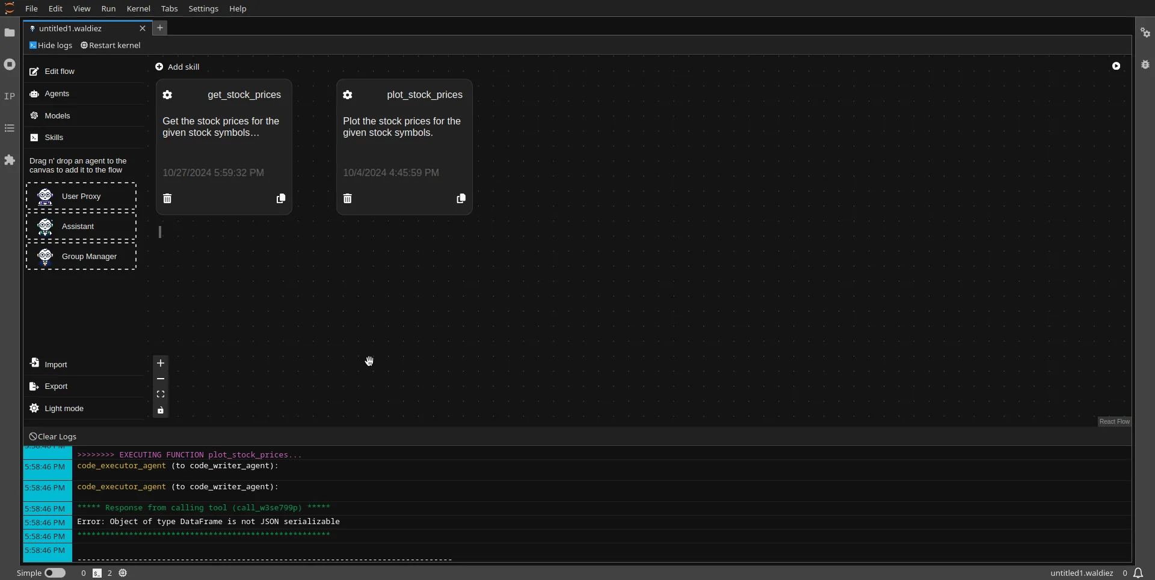This screenshot has width=1155, height=580.
Task: Open the table of contents panel
Action: click(10, 129)
